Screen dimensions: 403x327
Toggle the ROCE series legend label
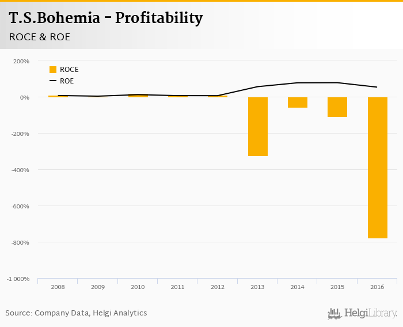coord(69,70)
